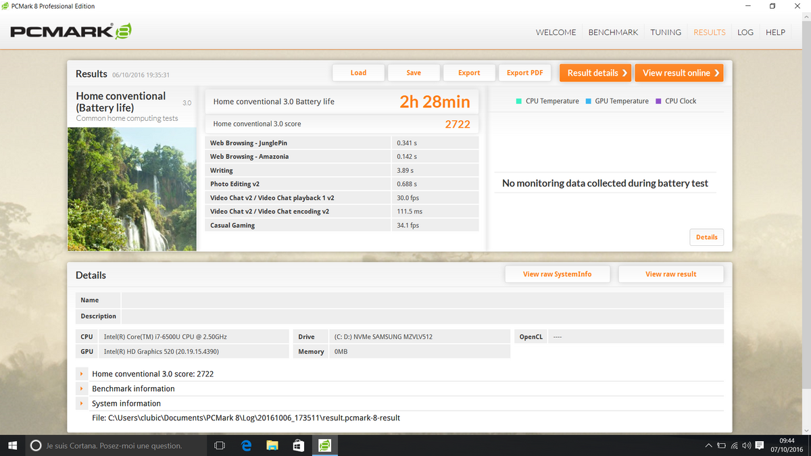The image size is (811, 456).
Task: Open the Windows Start menu
Action: point(12,446)
